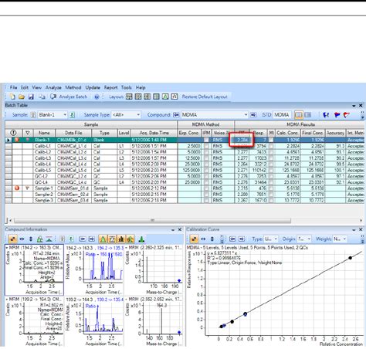Open the Tools menu
This screenshot has height=349, width=366.
click(127, 87)
